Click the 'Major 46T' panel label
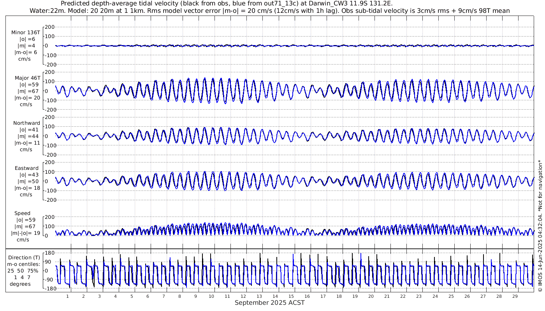545x311 pixels. [x=27, y=78]
